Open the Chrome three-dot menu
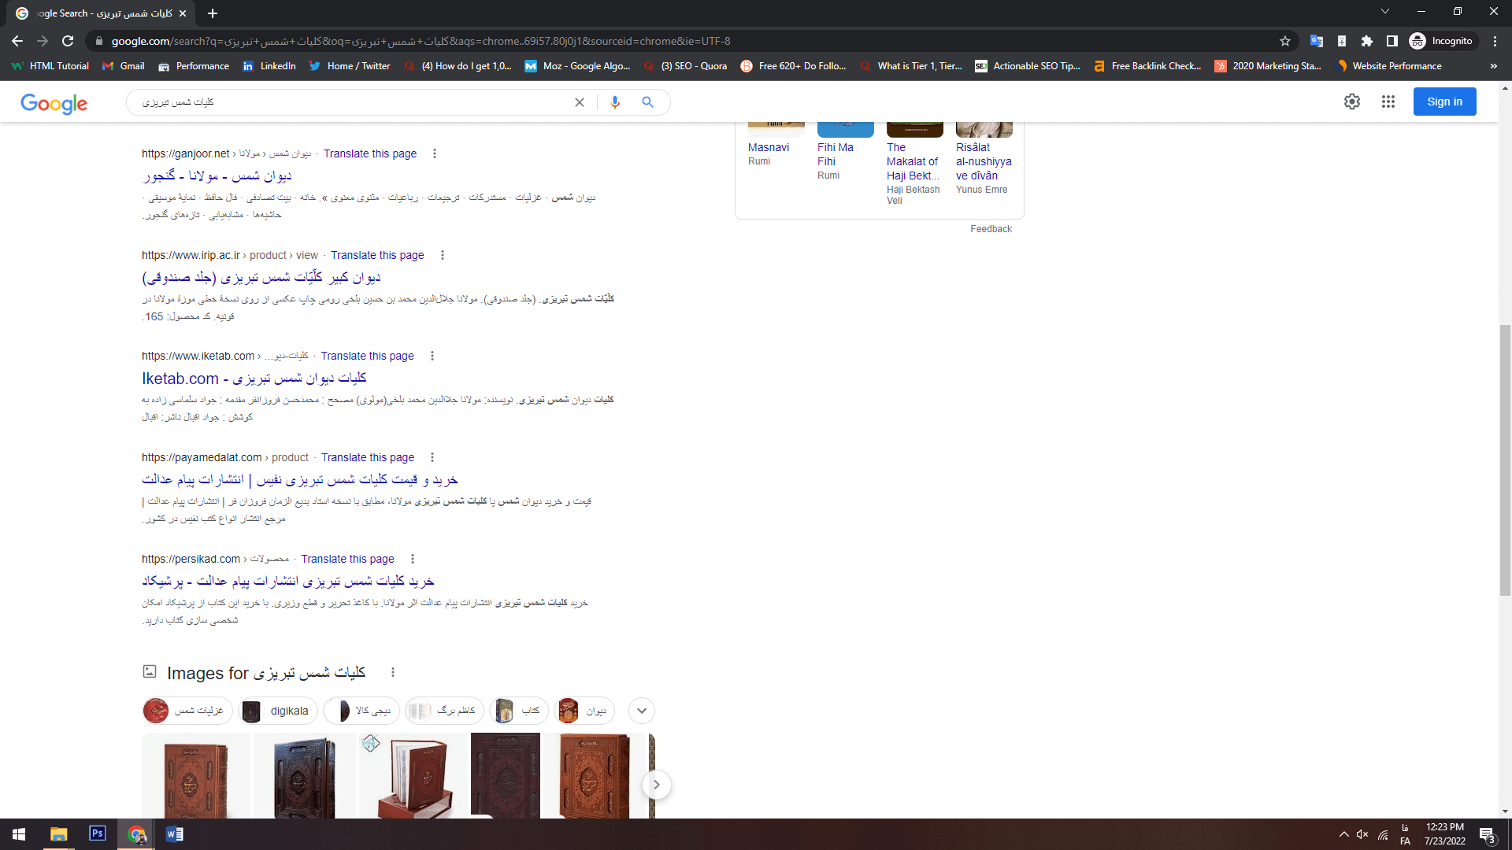The width and height of the screenshot is (1512, 850). [x=1495, y=41]
